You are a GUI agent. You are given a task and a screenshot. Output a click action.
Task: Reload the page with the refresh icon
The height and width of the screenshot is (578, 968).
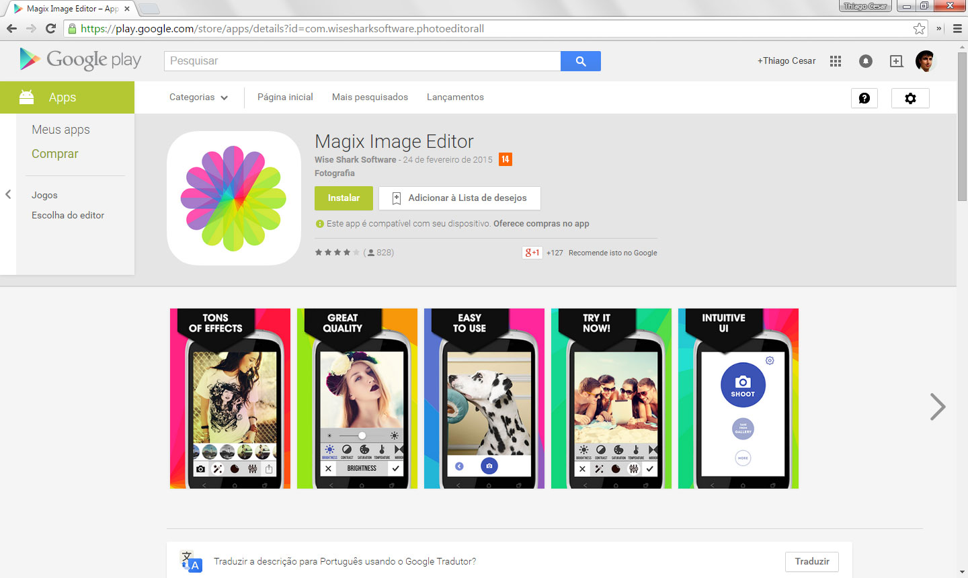click(50, 28)
